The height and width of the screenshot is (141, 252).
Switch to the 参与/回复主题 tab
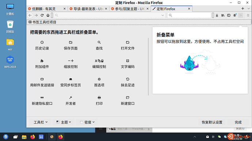[x=130, y=9]
